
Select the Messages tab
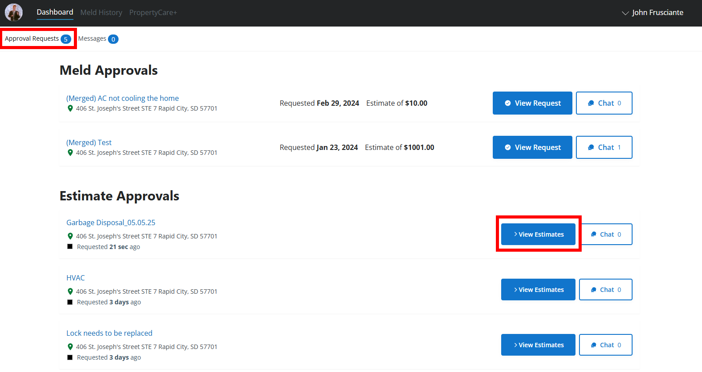(x=98, y=39)
